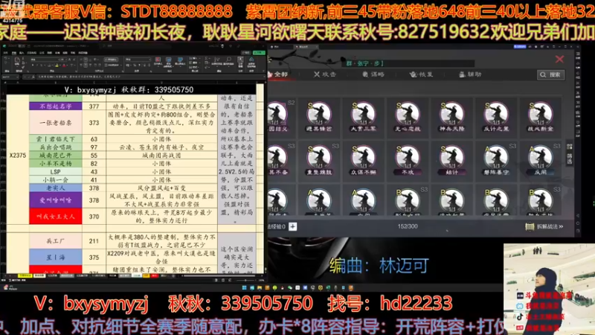Open the 辅助 skill tab
Image resolution: width=595 pixels, height=335 pixels.
470,74
